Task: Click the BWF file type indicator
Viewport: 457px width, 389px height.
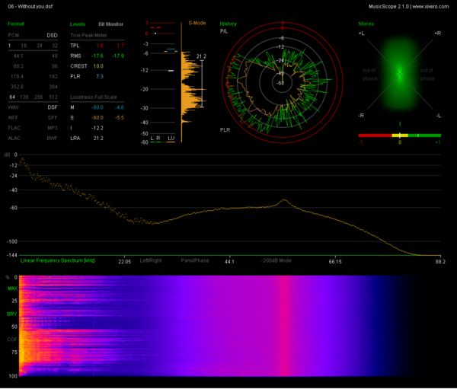Action: tap(52, 139)
